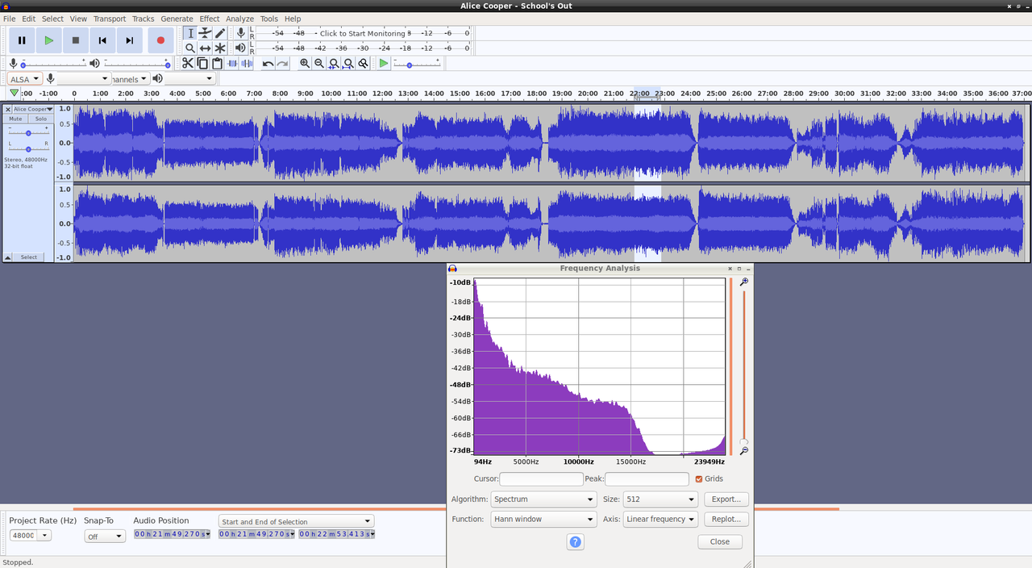This screenshot has width=1032, height=568.
Task: Open the recording channels dropdown
Action: (130, 79)
